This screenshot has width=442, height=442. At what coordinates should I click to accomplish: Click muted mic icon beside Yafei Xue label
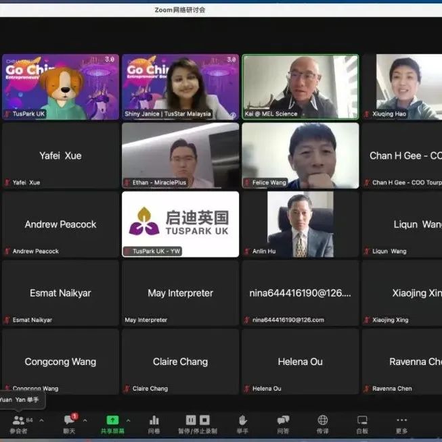pyautogui.click(x=7, y=182)
